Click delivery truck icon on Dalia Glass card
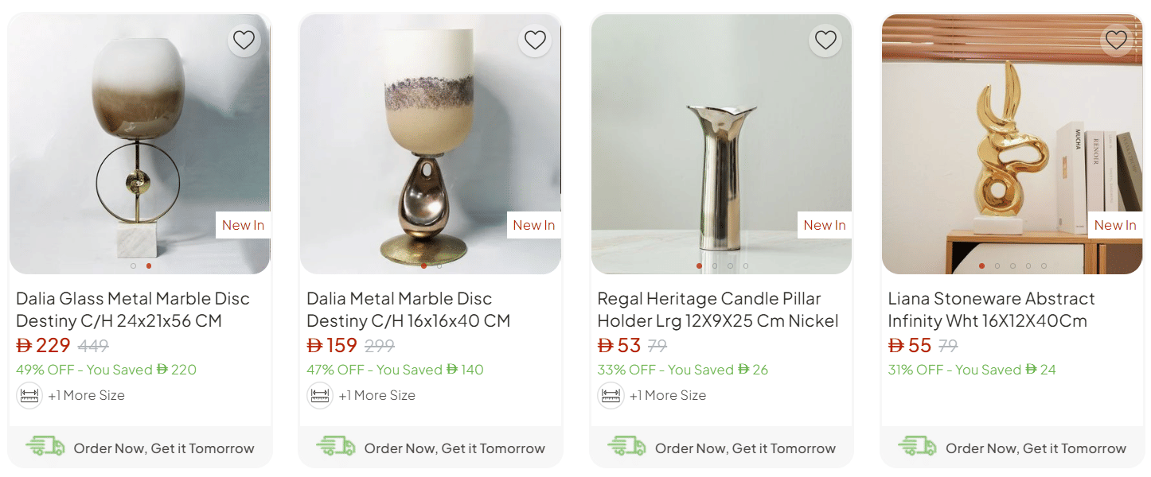The height and width of the screenshot is (477, 1151). [x=45, y=447]
